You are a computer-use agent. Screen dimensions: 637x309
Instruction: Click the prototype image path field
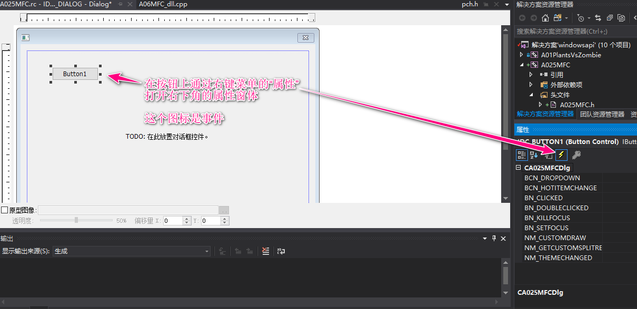(128, 210)
